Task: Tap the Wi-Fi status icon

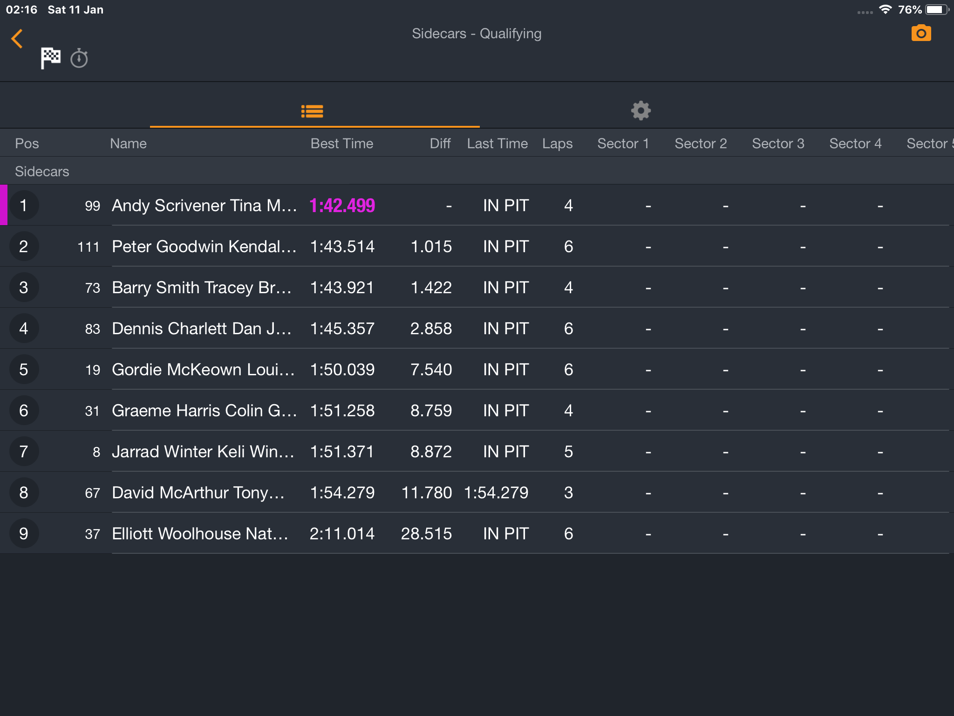Action: pyautogui.click(x=885, y=9)
